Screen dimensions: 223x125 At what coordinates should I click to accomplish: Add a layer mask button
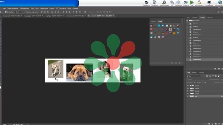coord(209,124)
